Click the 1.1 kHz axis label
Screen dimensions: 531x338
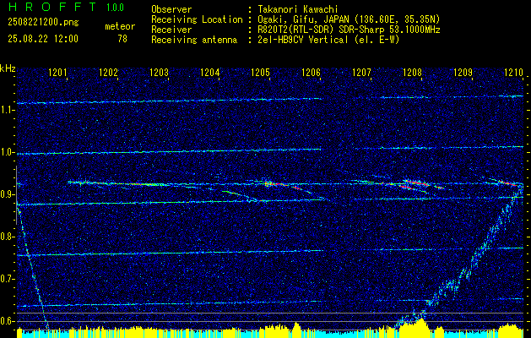pos(8,110)
